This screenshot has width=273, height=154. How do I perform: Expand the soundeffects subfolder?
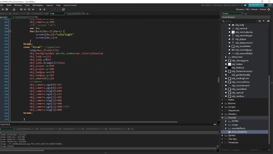click(x=226, y=128)
